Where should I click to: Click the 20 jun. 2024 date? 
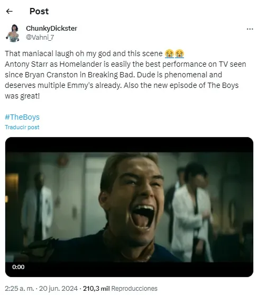point(58,289)
